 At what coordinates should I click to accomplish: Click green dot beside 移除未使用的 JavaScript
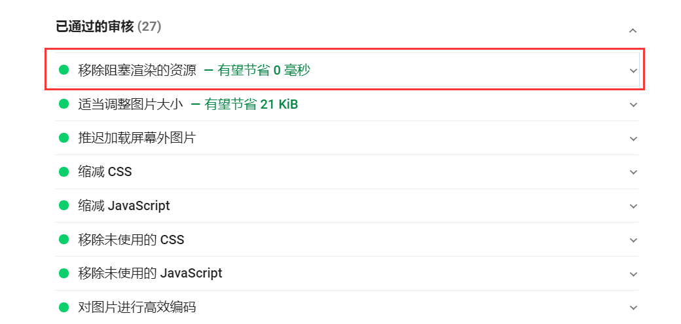click(x=64, y=274)
